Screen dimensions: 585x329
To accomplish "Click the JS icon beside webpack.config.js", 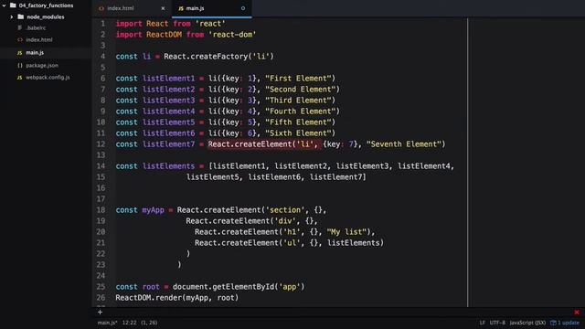I will (20, 77).
